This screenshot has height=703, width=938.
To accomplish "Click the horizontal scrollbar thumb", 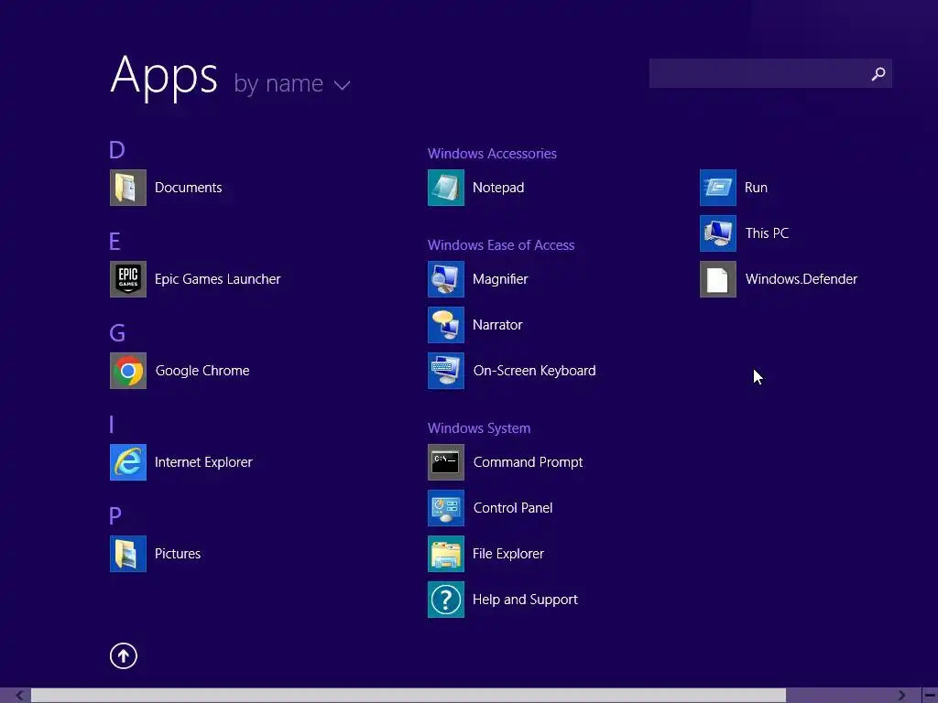I will tap(408, 696).
